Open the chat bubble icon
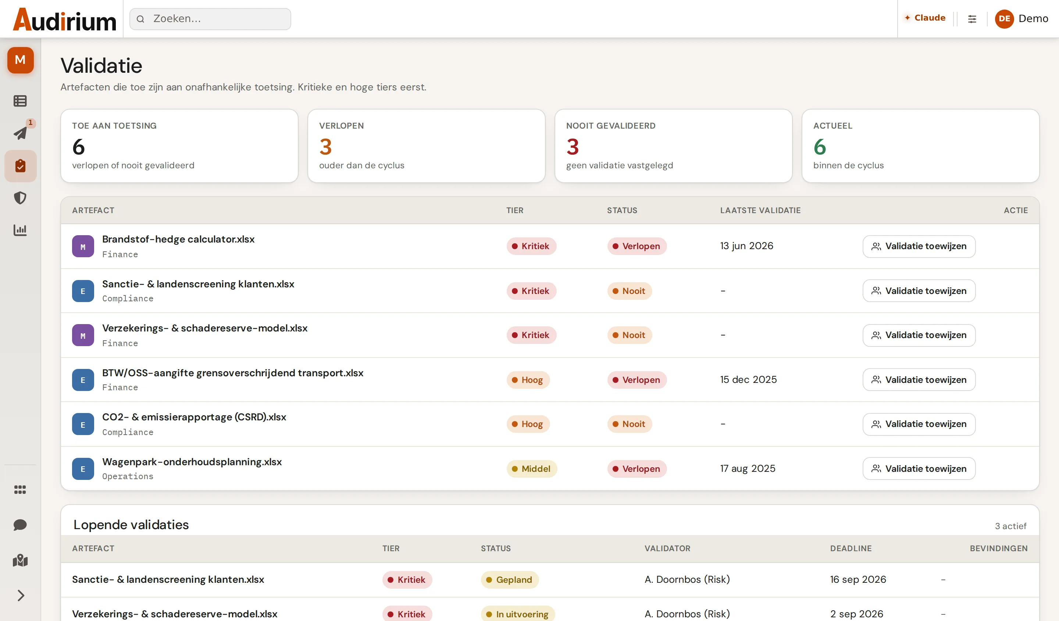Image resolution: width=1059 pixels, height=621 pixels. (20, 525)
